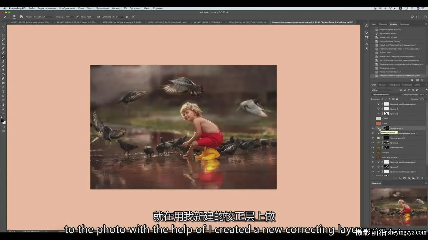Hide the Кривые 2 layer
This screenshot has width=428, height=240.
click(373, 143)
